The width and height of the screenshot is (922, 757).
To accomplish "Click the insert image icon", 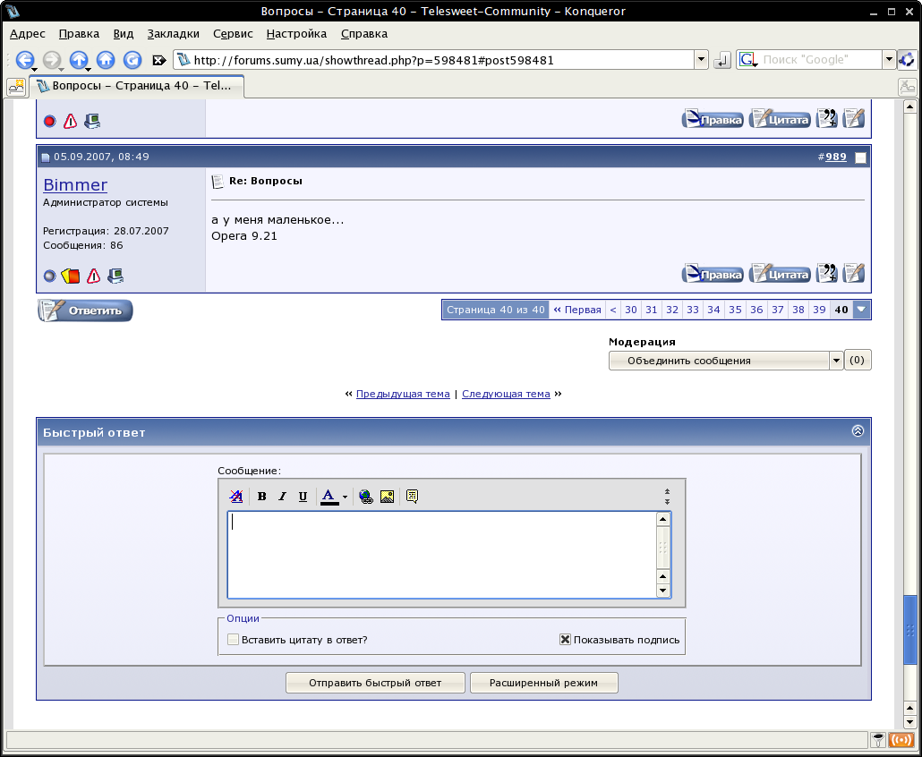I will point(387,497).
